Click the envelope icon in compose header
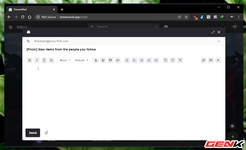The width and height of the screenshot is (246, 150). (x=28, y=32)
